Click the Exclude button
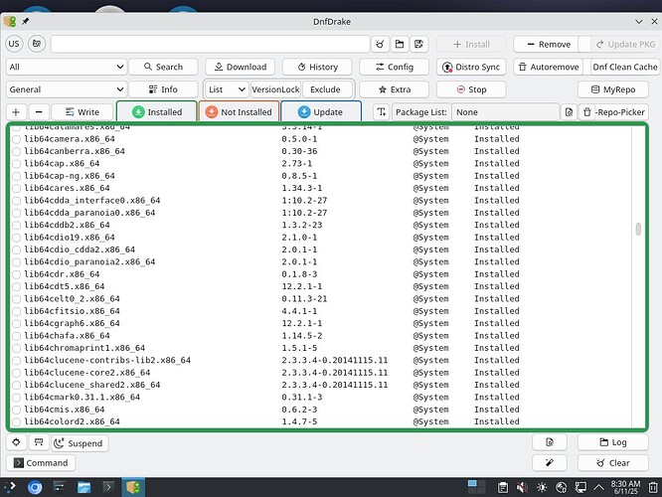The height and width of the screenshot is (497, 662). 325,89
